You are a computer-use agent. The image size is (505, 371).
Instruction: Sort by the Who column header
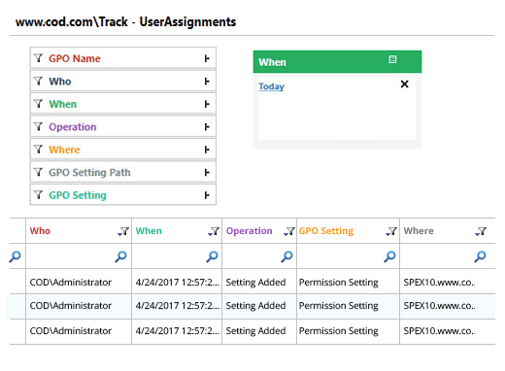point(40,231)
